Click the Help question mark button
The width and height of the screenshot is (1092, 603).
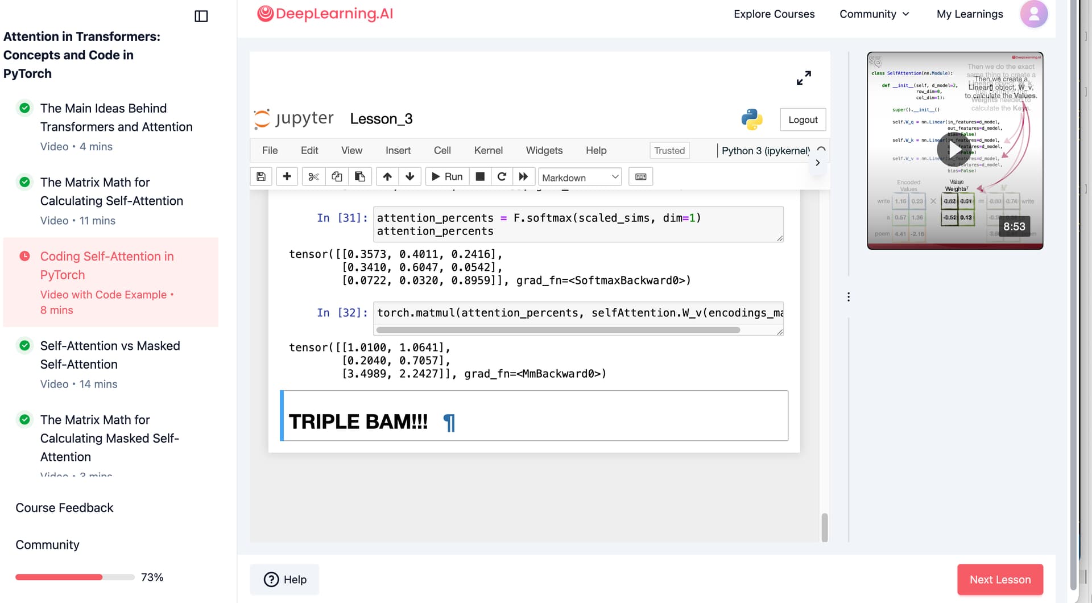click(x=284, y=579)
